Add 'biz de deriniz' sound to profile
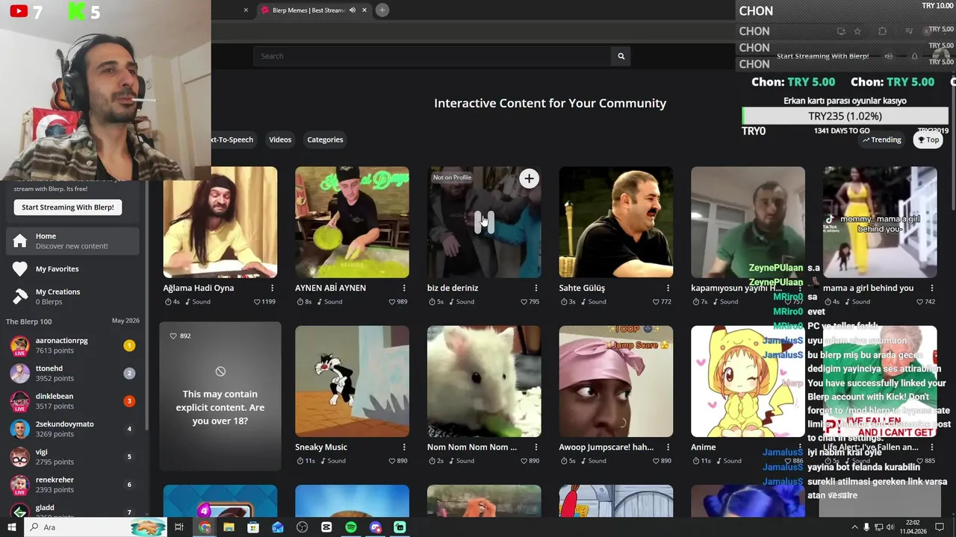The width and height of the screenshot is (956, 537). click(529, 178)
